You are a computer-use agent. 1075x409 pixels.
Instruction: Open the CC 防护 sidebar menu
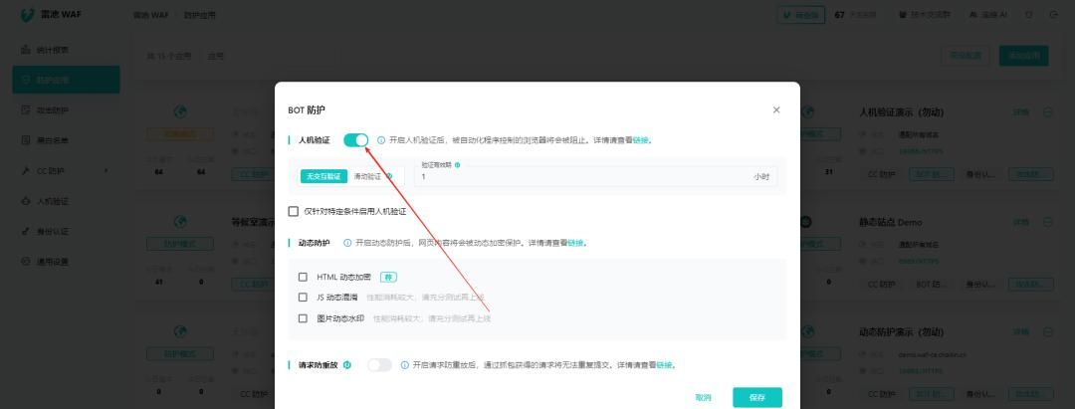pyautogui.click(x=66, y=170)
